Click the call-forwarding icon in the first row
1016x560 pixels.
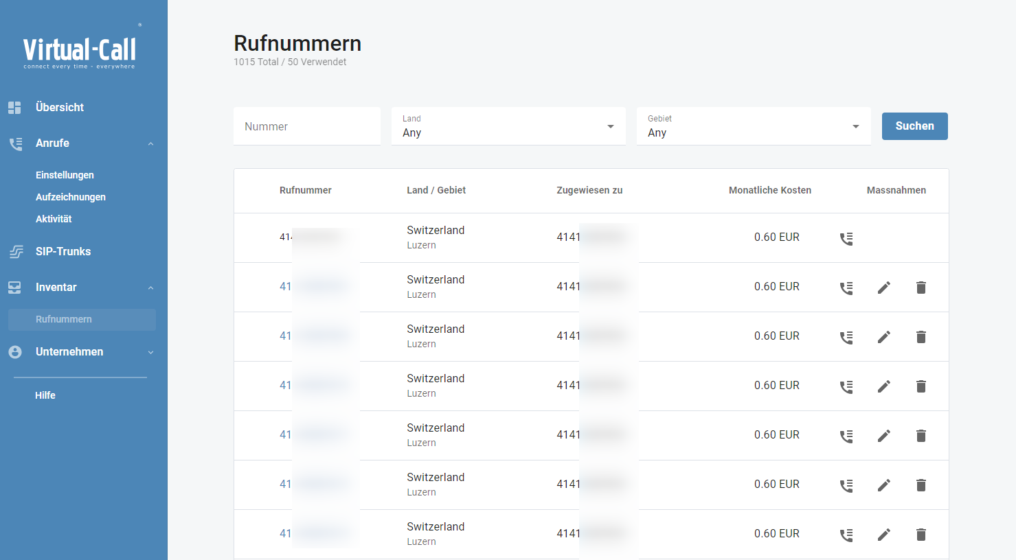click(x=846, y=238)
